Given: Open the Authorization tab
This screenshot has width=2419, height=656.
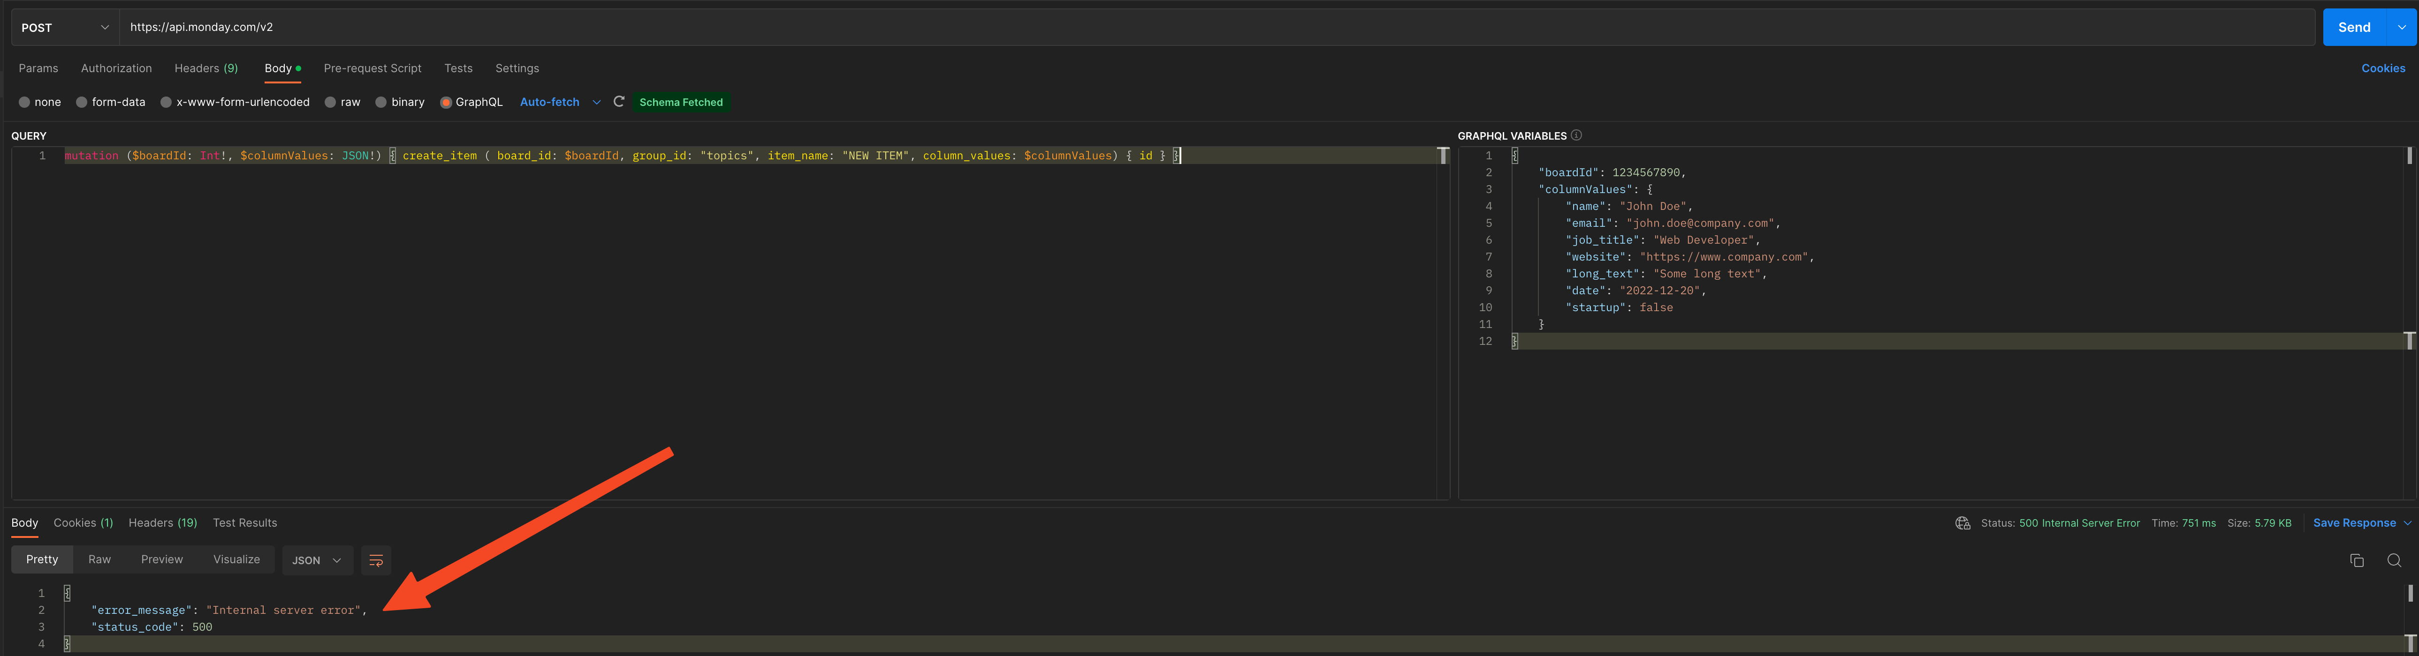Looking at the screenshot, I should tap(116, 68).
